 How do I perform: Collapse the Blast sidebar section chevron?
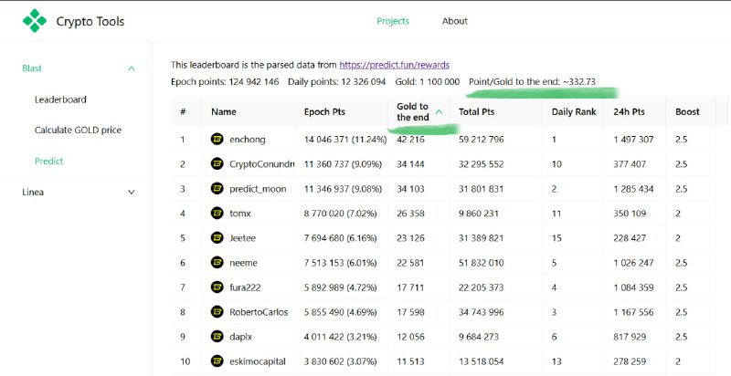[132, 68]
